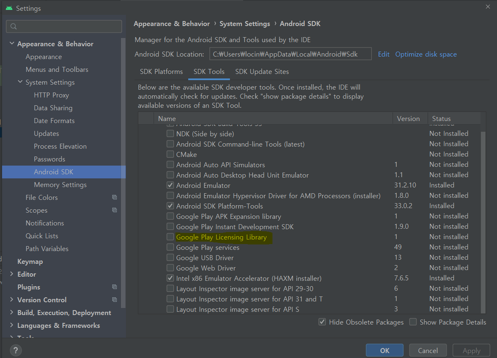Select HTTP Proxy in the tree
This screenshot has width=497, height=358.
click(52, 95)
